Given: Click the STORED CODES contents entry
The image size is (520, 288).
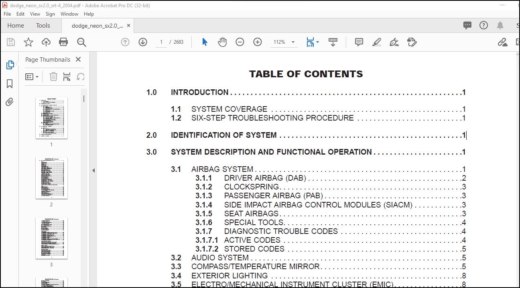Looking at the screenshot, I should pos(254,249).
